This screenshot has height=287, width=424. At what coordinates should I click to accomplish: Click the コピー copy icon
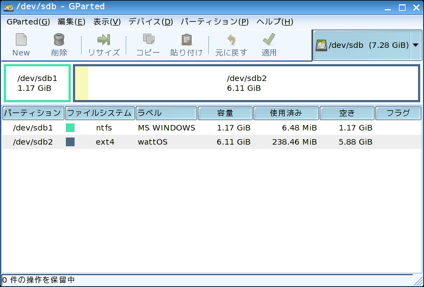(x=149, y=40)
